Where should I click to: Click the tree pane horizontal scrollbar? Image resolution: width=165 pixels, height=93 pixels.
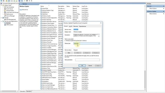pos(9,91)
